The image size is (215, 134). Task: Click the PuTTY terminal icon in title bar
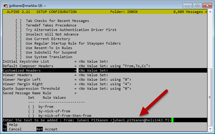pos(5,6)
